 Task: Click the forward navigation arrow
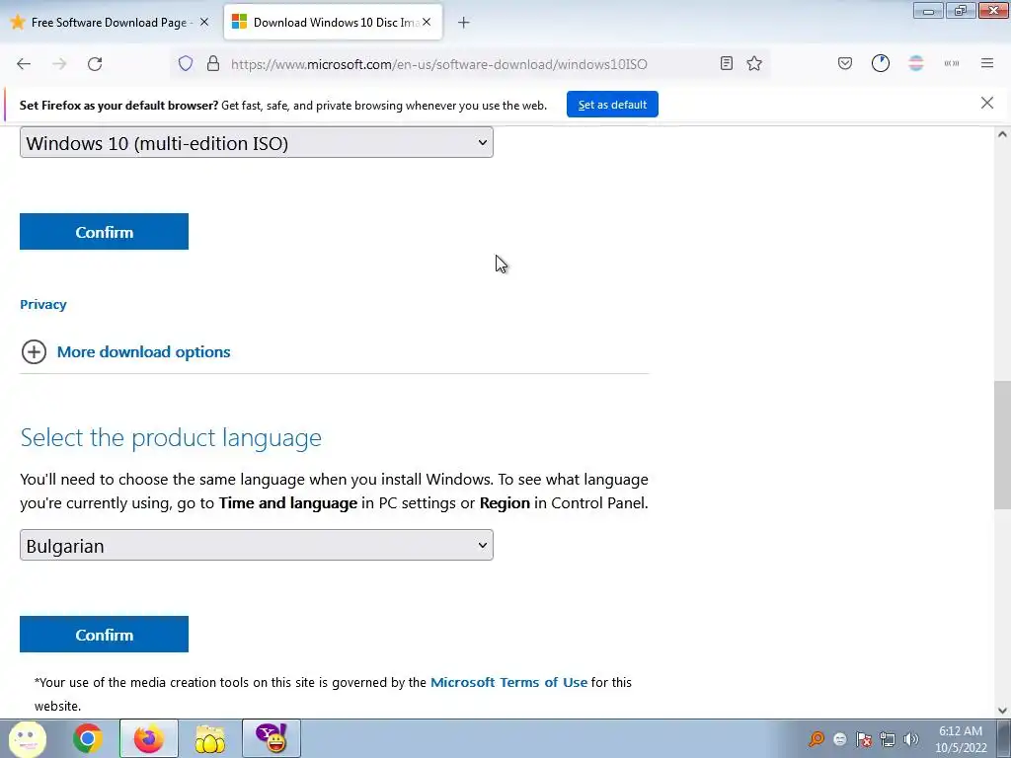tap(59, 64)
